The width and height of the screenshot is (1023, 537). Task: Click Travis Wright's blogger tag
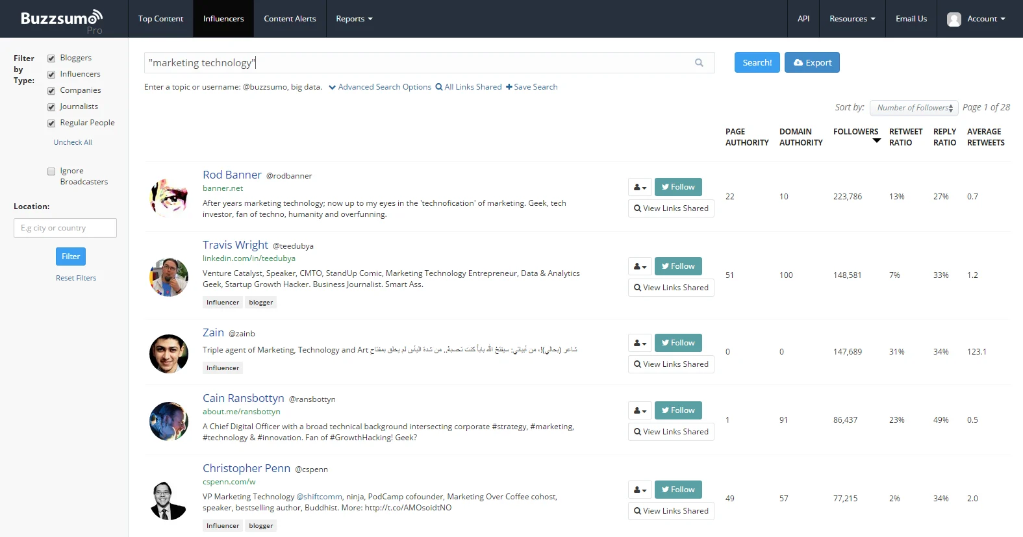[261, 303]
